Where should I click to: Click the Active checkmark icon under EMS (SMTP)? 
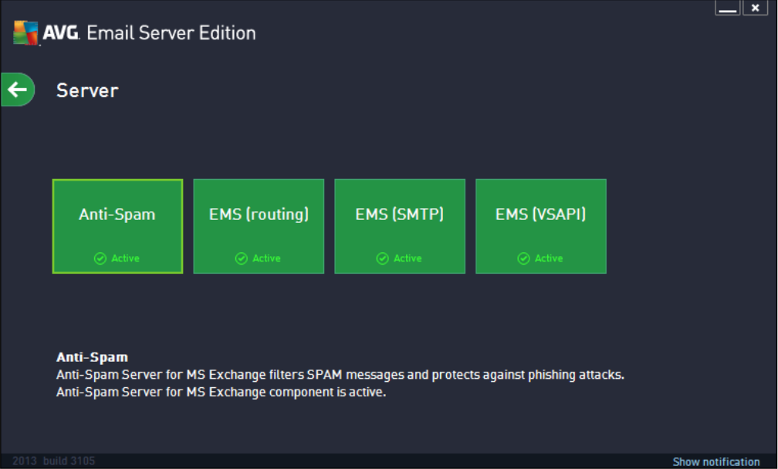coord(383,258)
